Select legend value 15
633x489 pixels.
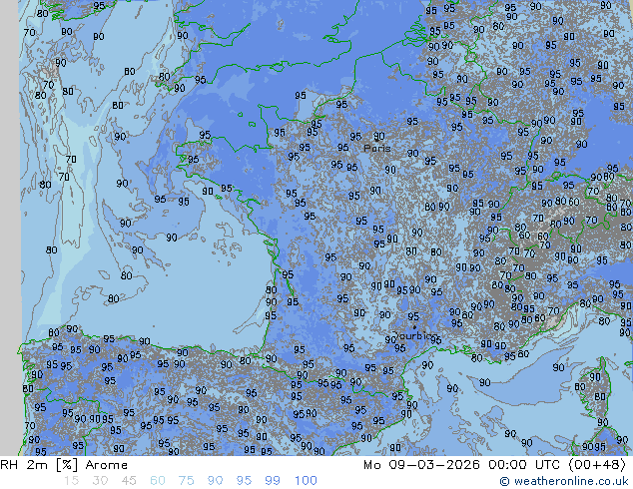[x=72, y=481]
